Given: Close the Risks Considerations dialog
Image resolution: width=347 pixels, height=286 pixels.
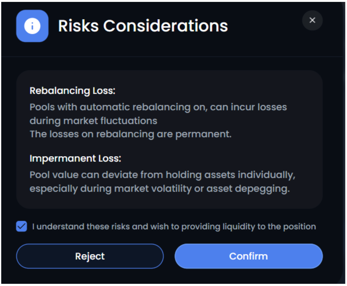Looking at the screenshot, I should pyautogui.click(x=312, y=20).
